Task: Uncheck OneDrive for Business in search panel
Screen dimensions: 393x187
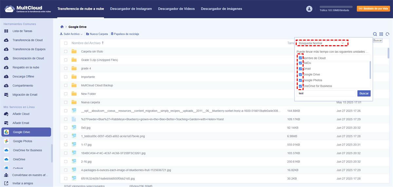Action: 300,86
